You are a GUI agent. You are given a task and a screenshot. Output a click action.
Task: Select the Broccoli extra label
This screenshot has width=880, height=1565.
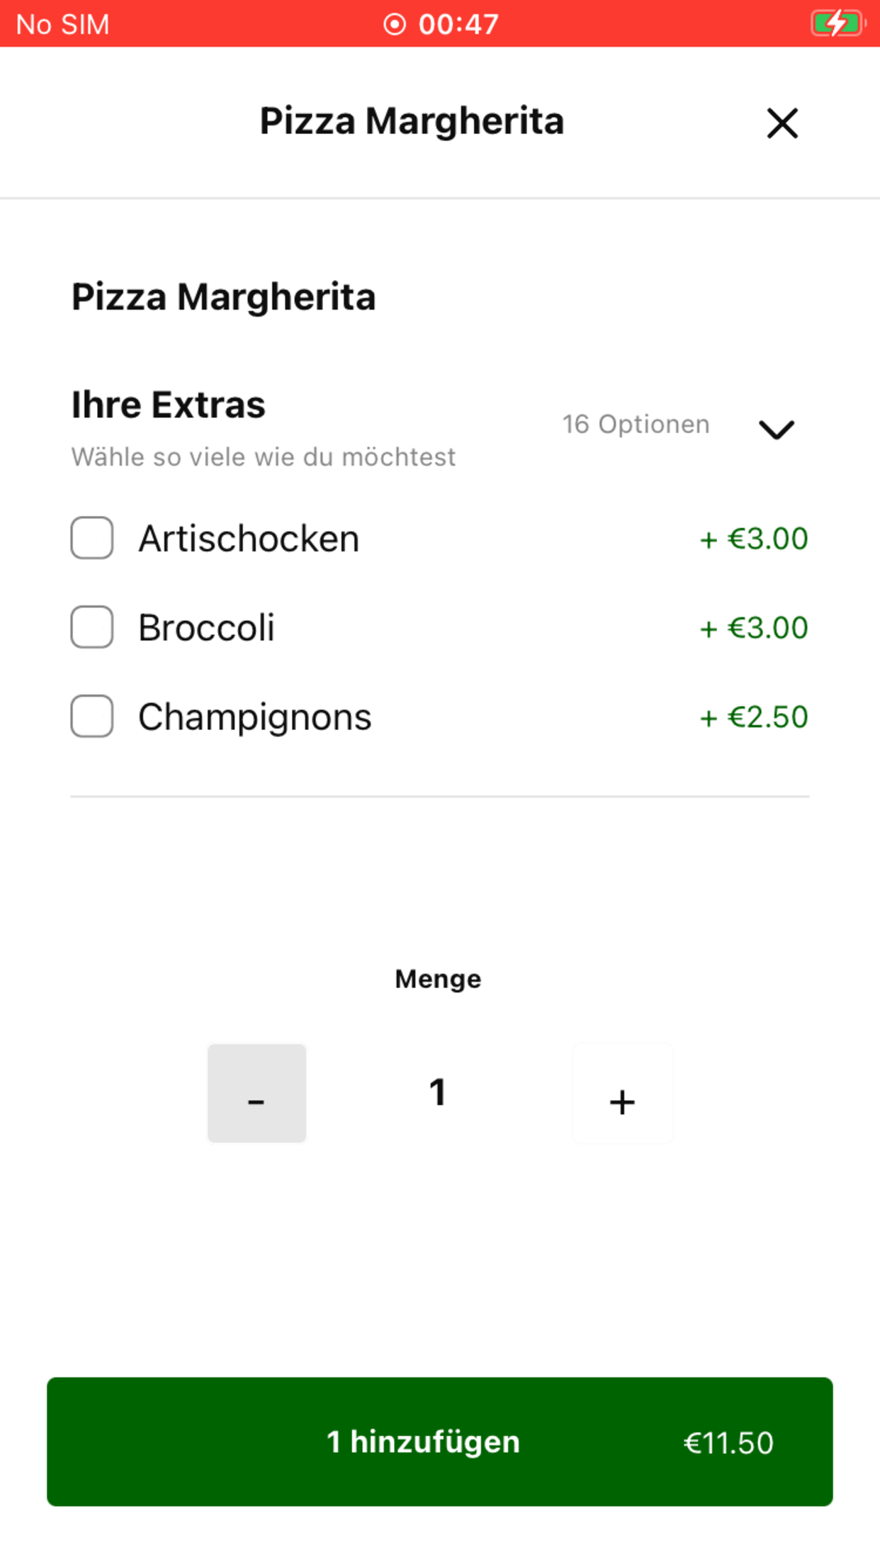(206, 628)
